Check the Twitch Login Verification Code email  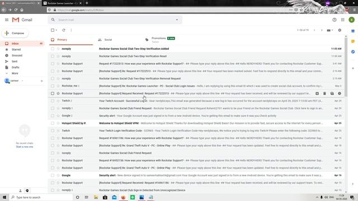tap(53, 131)
